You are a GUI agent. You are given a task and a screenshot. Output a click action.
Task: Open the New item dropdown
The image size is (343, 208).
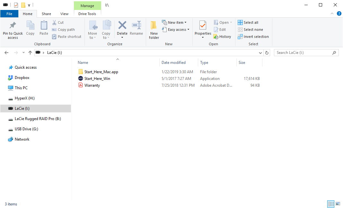pos(174,22)
